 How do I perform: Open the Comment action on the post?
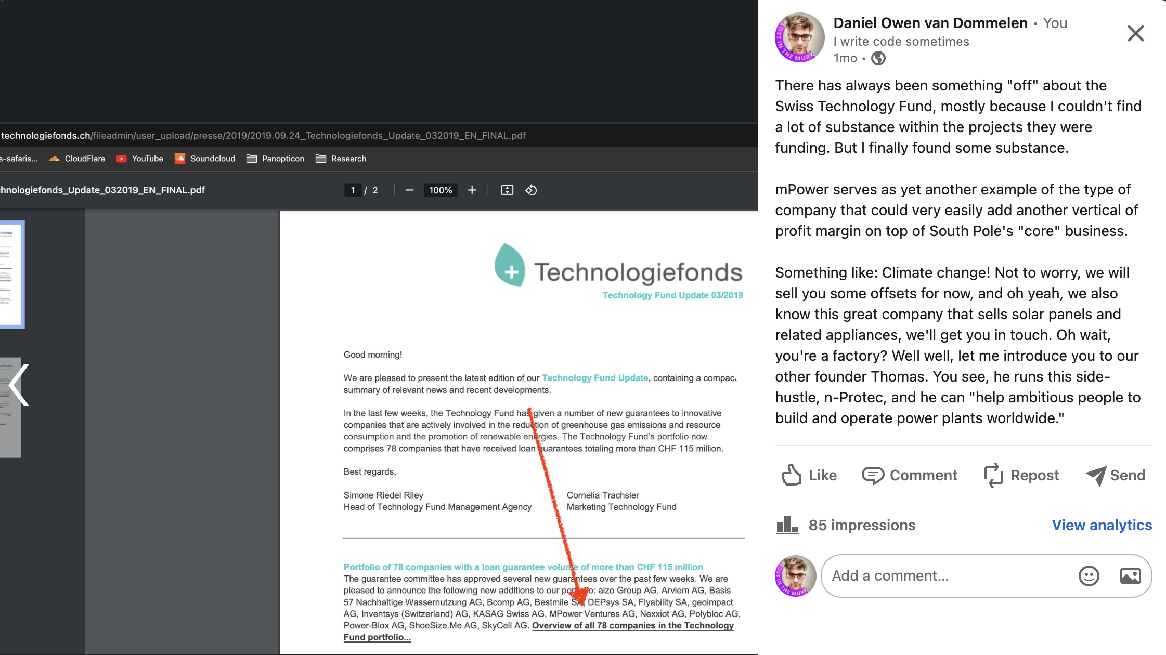click(909, 475)
